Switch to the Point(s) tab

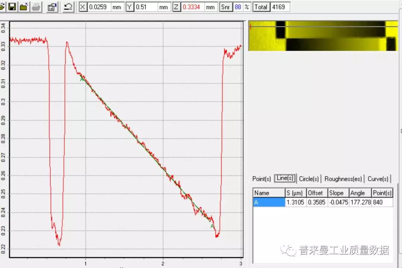[261, 179]
